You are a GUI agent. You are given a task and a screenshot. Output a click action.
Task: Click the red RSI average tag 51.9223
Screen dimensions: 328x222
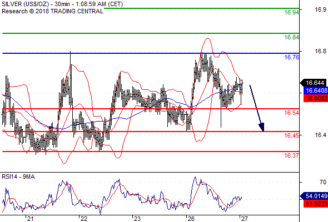coord(315,204)
